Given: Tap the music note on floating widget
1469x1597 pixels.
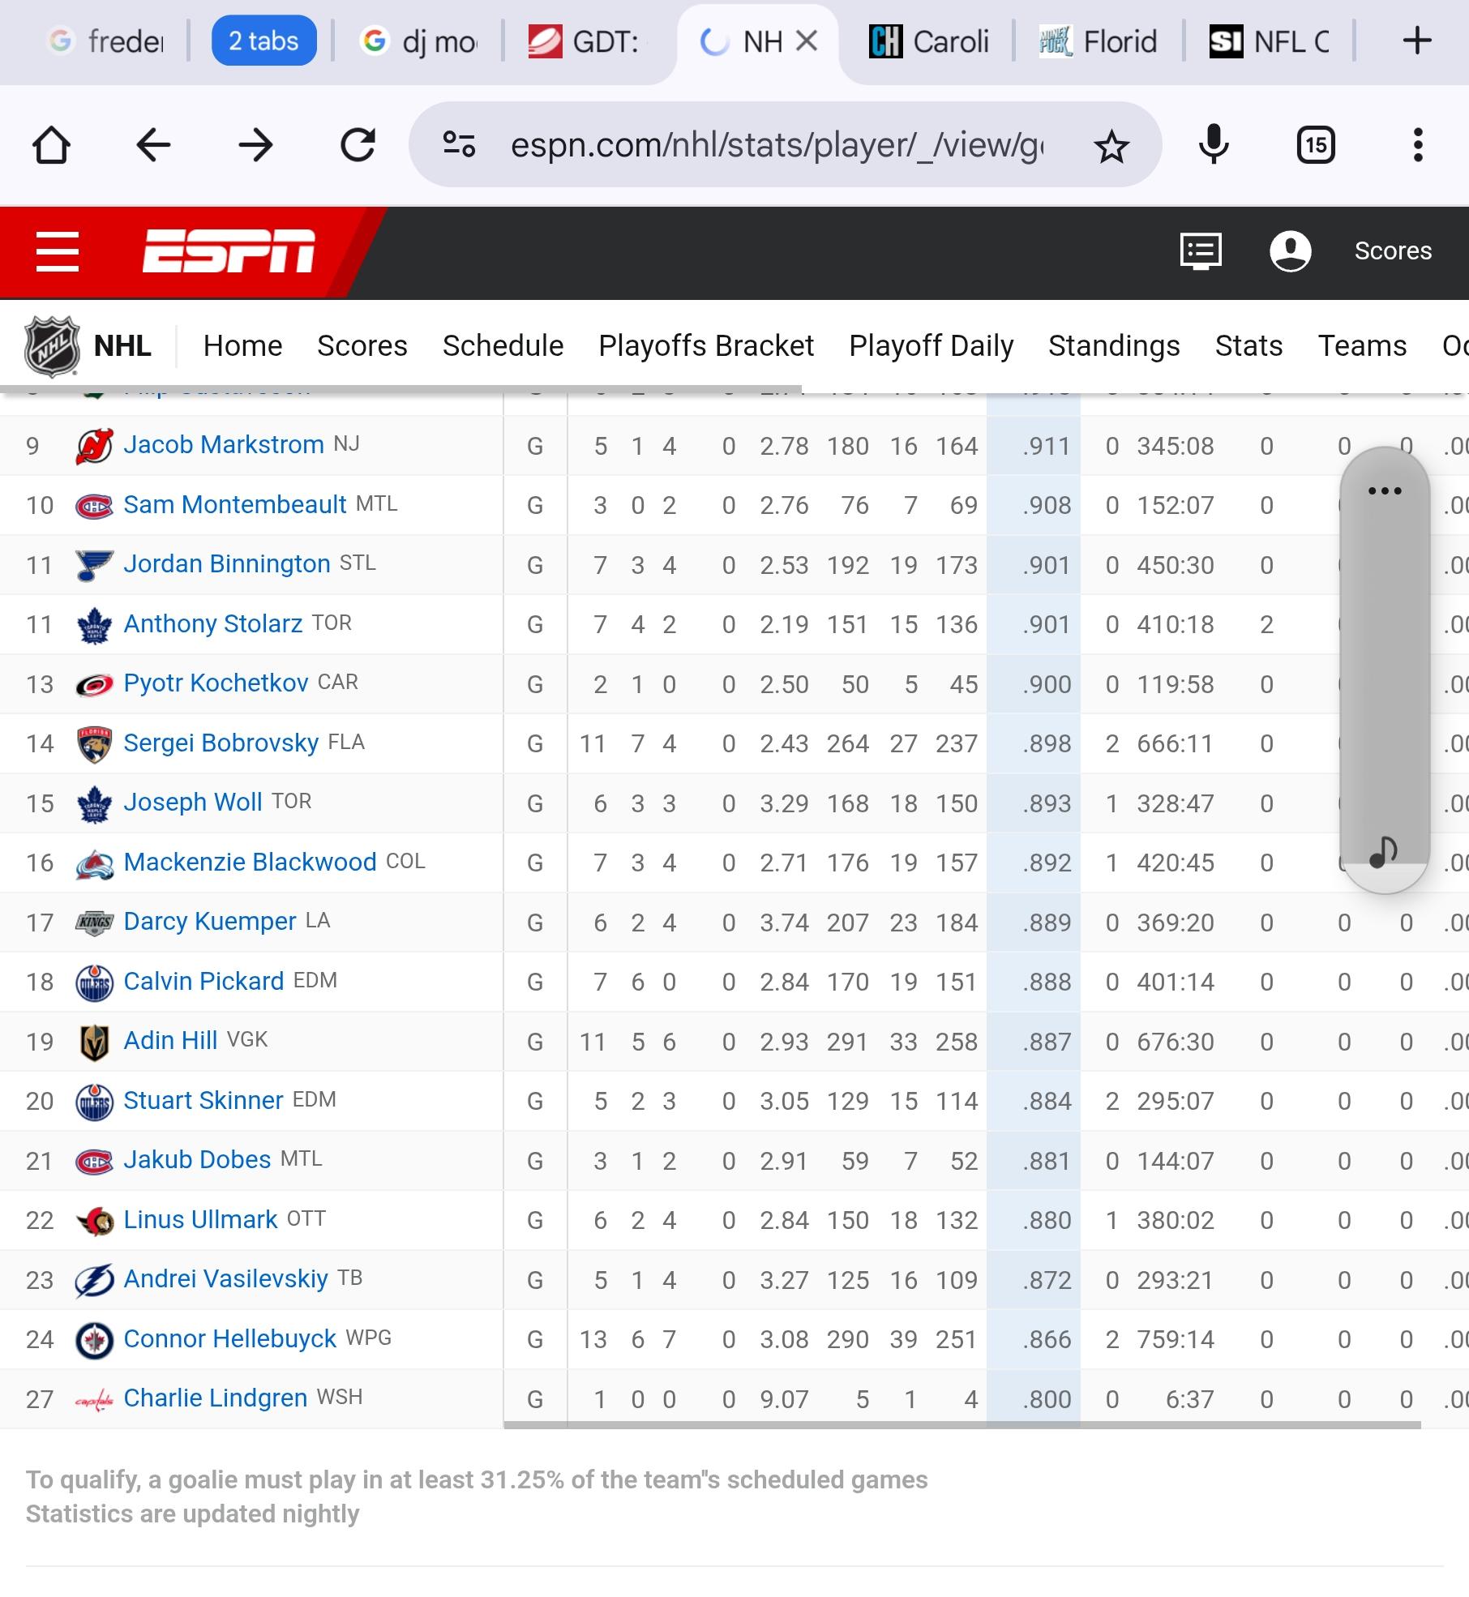Looking at the screenshot, I should coord(1383,852).
